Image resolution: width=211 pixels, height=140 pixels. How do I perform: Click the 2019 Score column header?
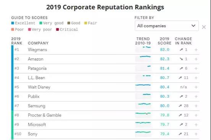click(x=164, y=41)
